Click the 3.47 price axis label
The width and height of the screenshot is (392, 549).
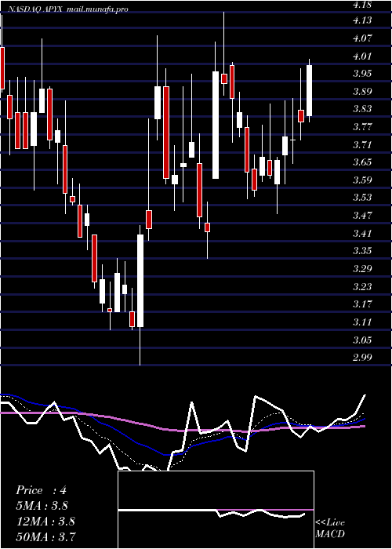pos(362,216)
